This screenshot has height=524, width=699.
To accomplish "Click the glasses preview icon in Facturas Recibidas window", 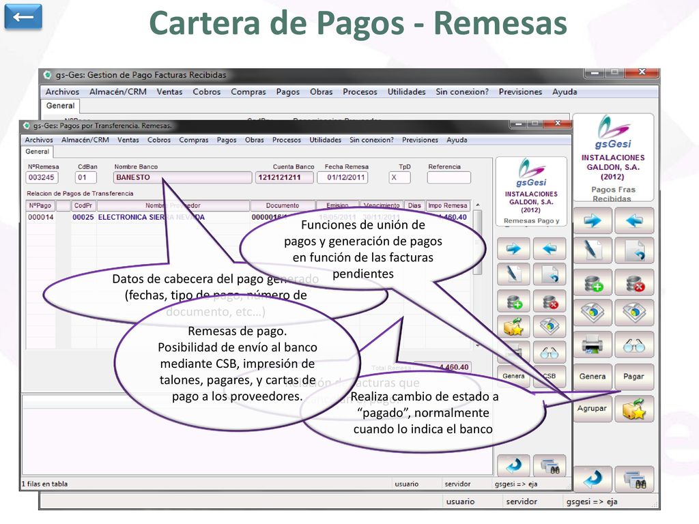I will [634, 345].
